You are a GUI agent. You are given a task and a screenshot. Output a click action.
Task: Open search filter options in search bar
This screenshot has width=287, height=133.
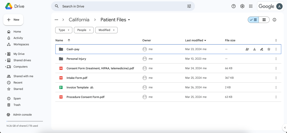tap(189, 6)
